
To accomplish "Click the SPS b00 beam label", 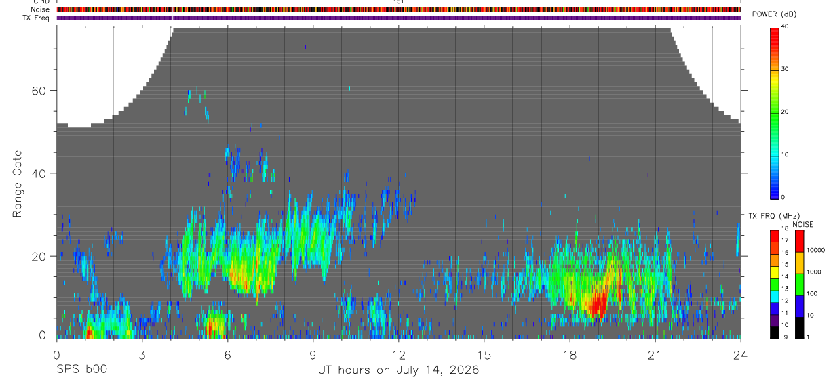I will point(81,370).
